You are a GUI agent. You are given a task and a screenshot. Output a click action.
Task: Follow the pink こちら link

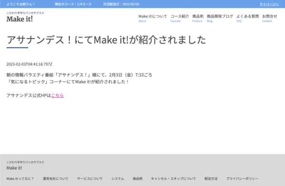click(x=57, y=95)
